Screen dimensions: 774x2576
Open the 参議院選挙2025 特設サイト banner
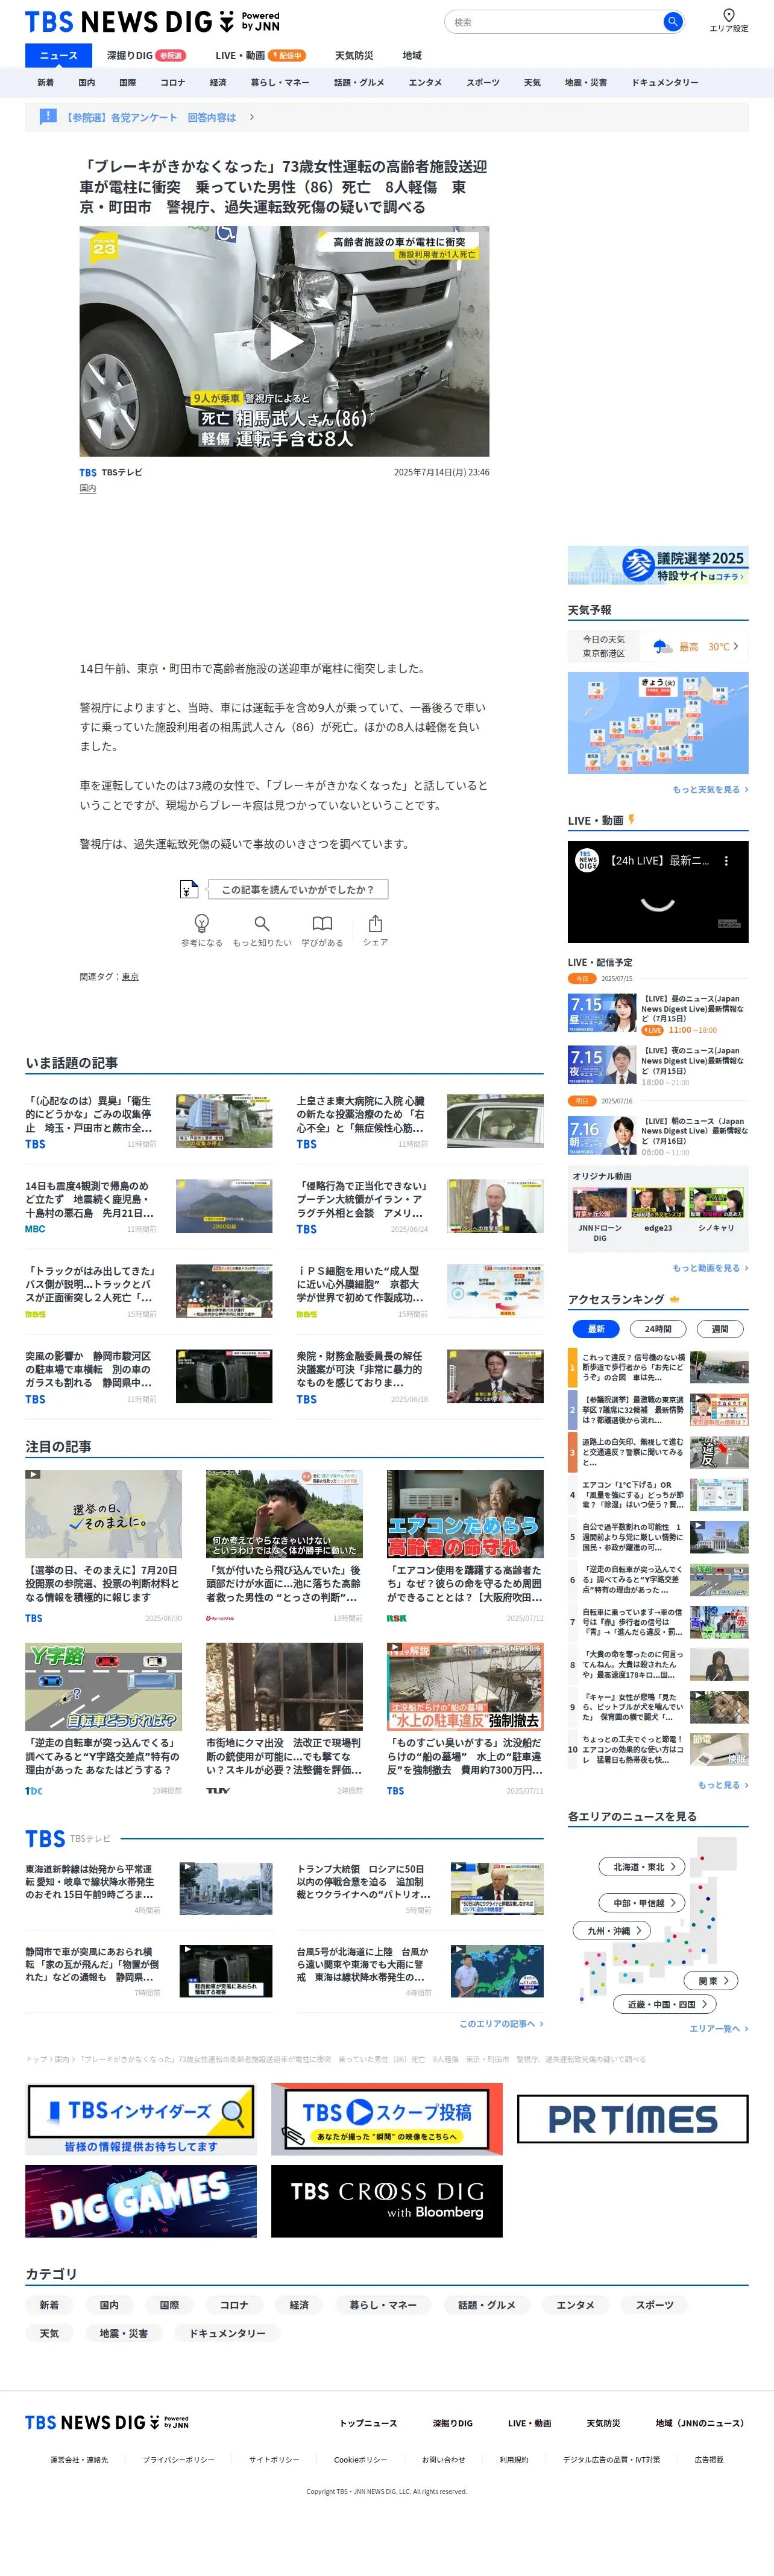point(658,565)
